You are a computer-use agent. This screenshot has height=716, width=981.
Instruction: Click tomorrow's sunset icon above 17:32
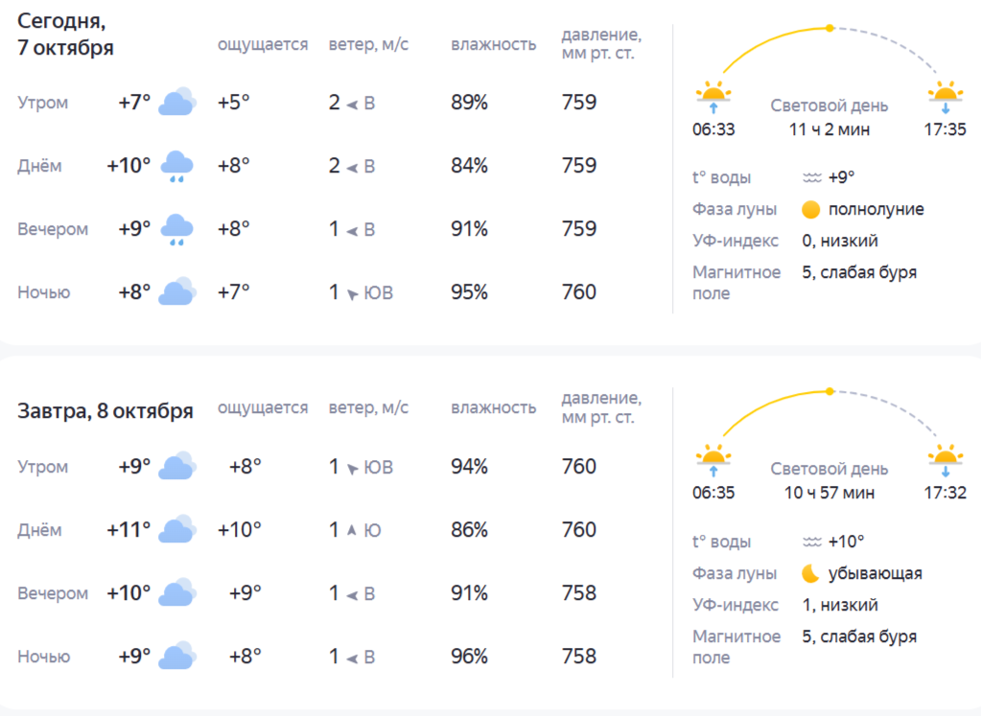tap(946, 458)
